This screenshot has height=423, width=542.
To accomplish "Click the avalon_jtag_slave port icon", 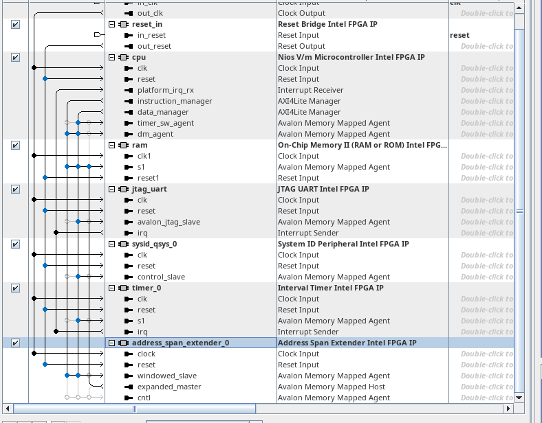I will 129,222.
